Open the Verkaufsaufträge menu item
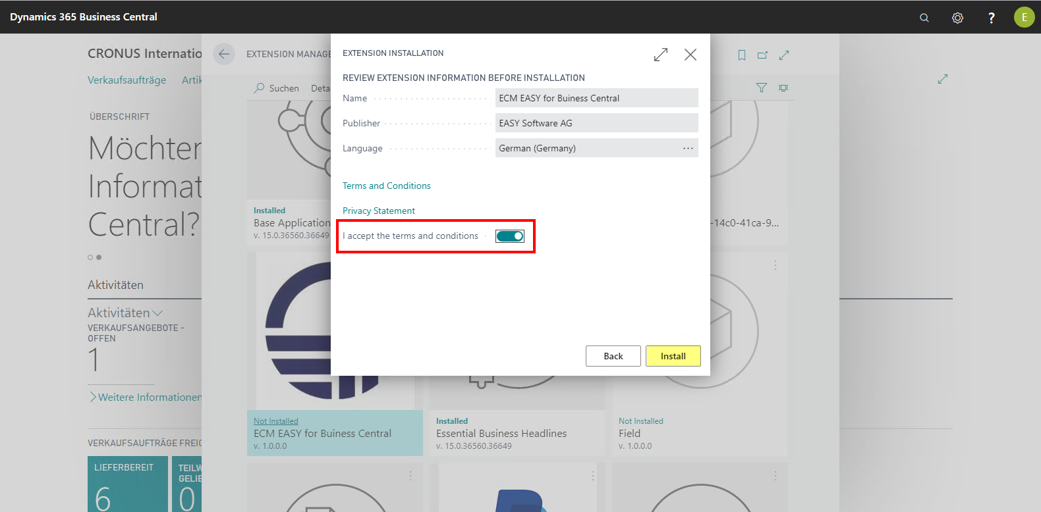1041x512 pixels. 127,80
